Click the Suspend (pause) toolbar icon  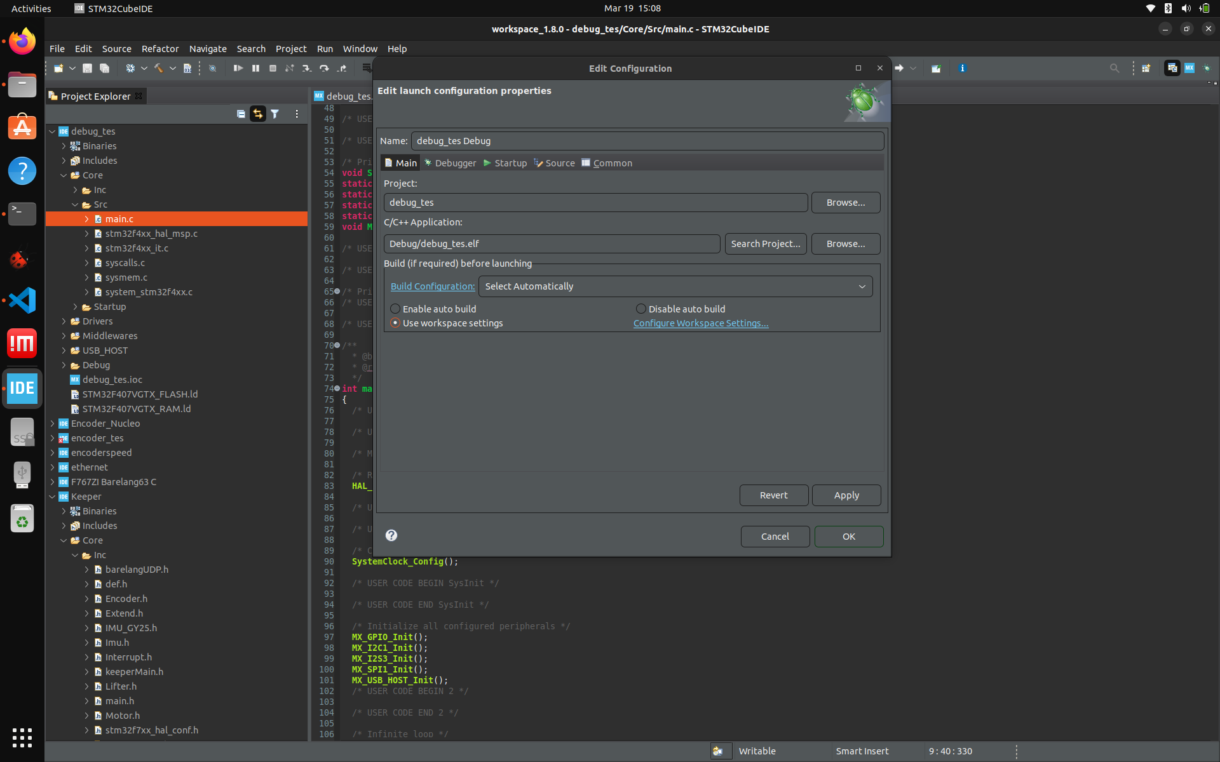click(255, 68)
